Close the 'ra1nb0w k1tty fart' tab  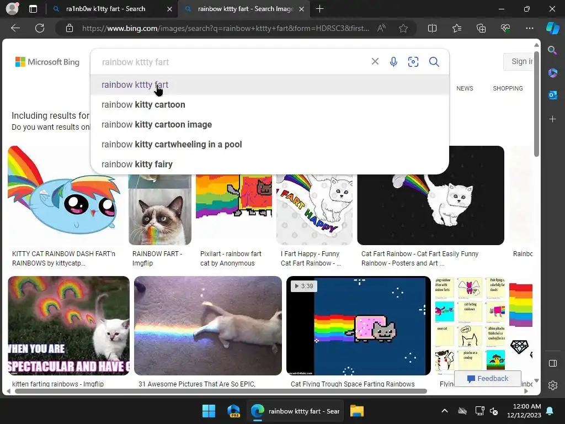[x=169, y=9]
